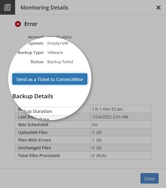Click the Error heading text
Viewport: 166px width, 188px height.
click(31, 24)
